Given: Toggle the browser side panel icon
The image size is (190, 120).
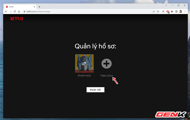Looking at the screenshot, I should point(176,12).
